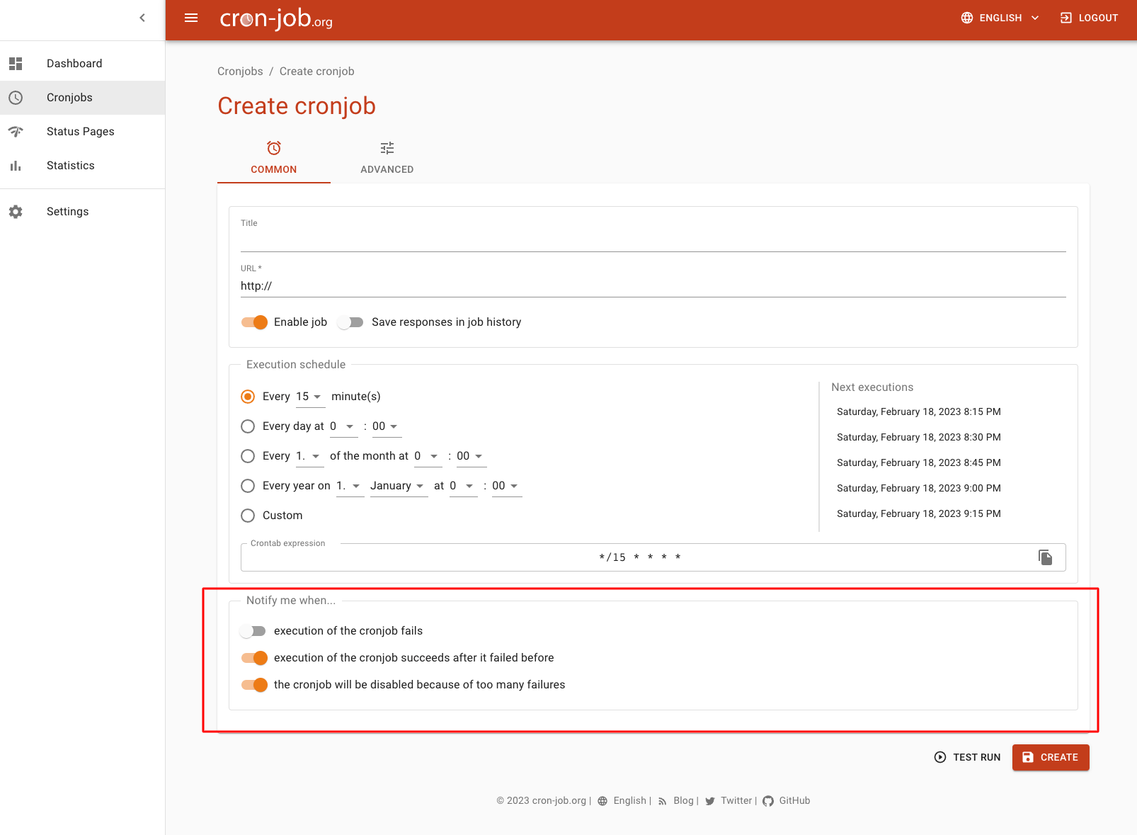Click the Crontab expression field
Screen dimensions: 1137x835
pyautogui.click(x=639, y=557)
